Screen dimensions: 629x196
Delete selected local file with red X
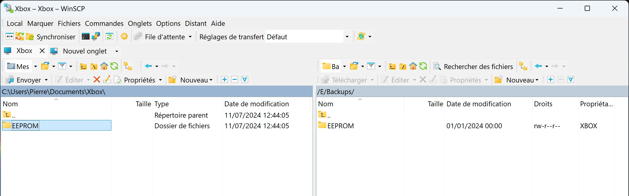(97, 80)
